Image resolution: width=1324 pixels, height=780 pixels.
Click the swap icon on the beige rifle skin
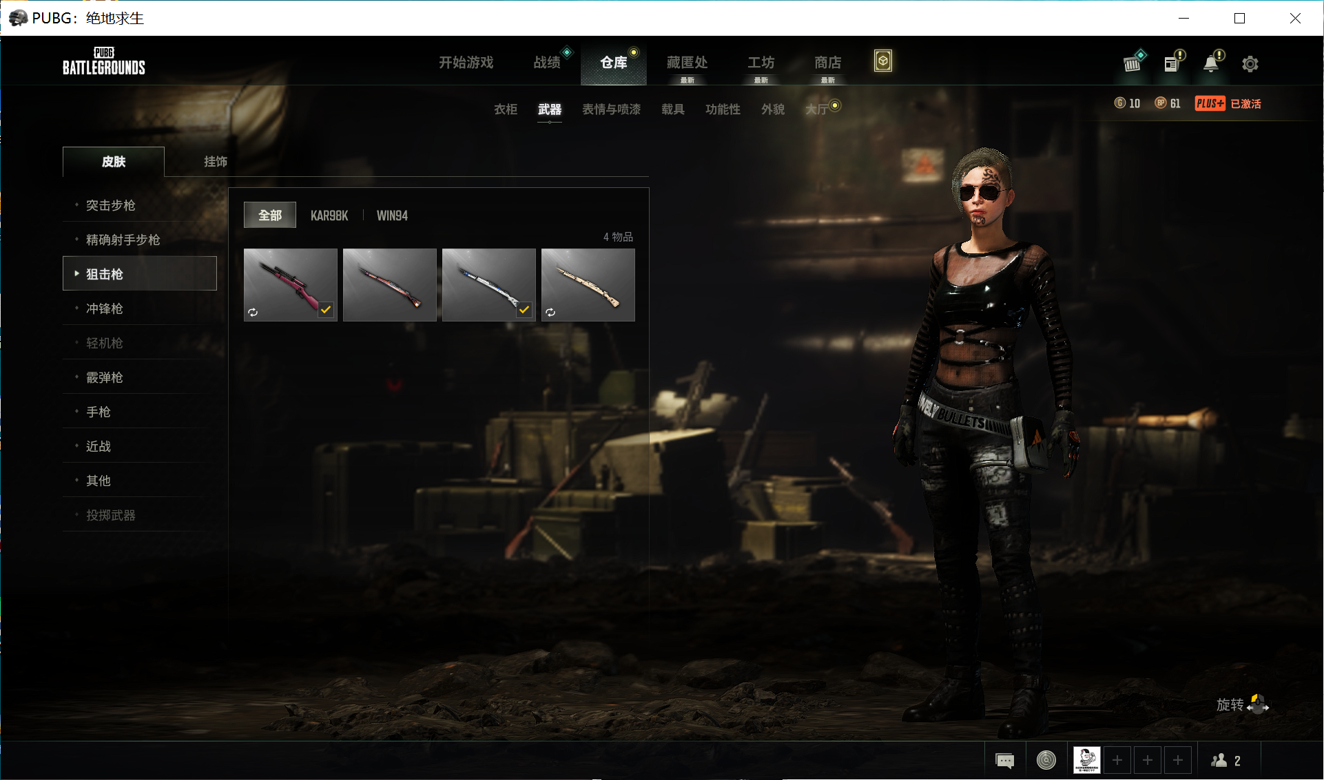(550, 313)
